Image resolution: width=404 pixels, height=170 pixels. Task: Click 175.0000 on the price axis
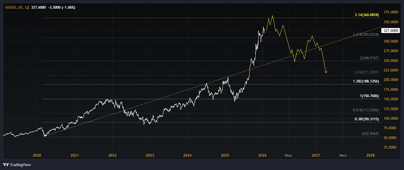click(x=390, y=90)
